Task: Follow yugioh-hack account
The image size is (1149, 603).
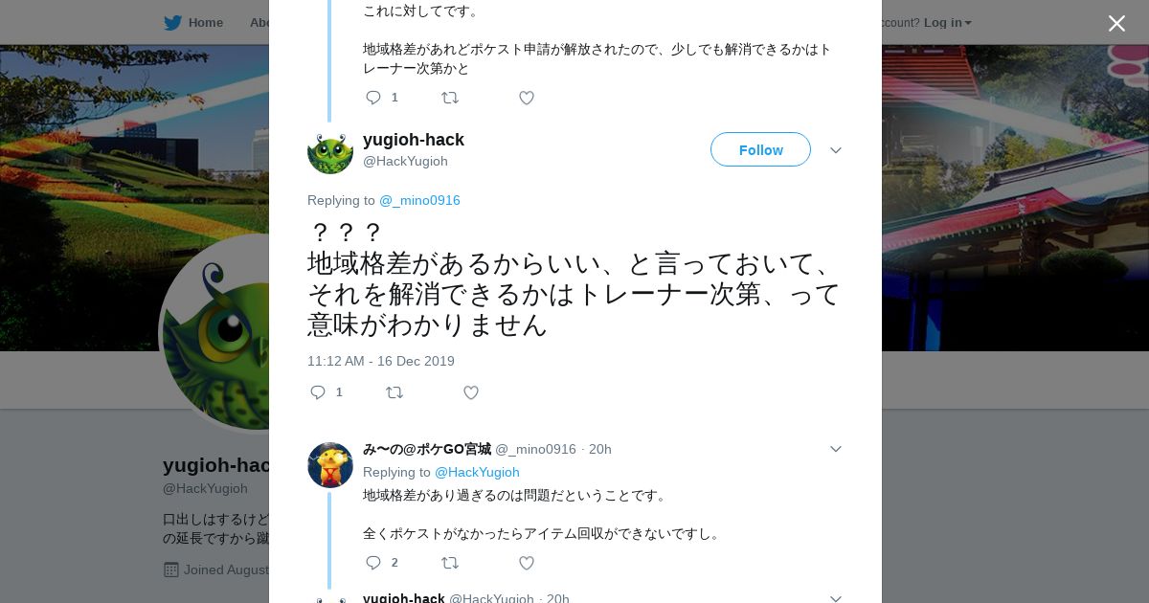Action: pos(760,149)
